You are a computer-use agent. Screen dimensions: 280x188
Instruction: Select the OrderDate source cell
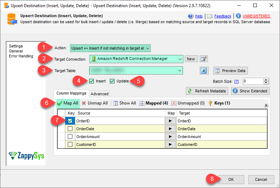point(120,129)
